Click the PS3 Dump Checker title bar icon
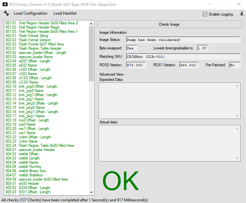Image resolution: width=246 pixels, height=203 pixels. click(5, 5)
